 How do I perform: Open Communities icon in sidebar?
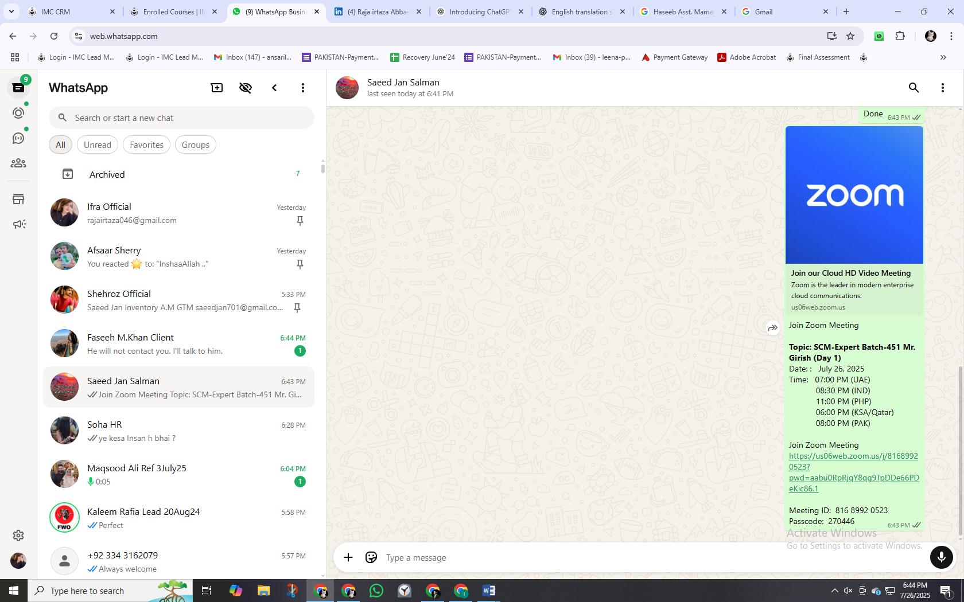pos(18,163)
